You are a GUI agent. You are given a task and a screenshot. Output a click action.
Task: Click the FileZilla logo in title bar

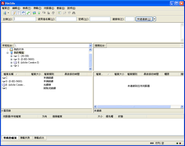click(x=3, y=3)
